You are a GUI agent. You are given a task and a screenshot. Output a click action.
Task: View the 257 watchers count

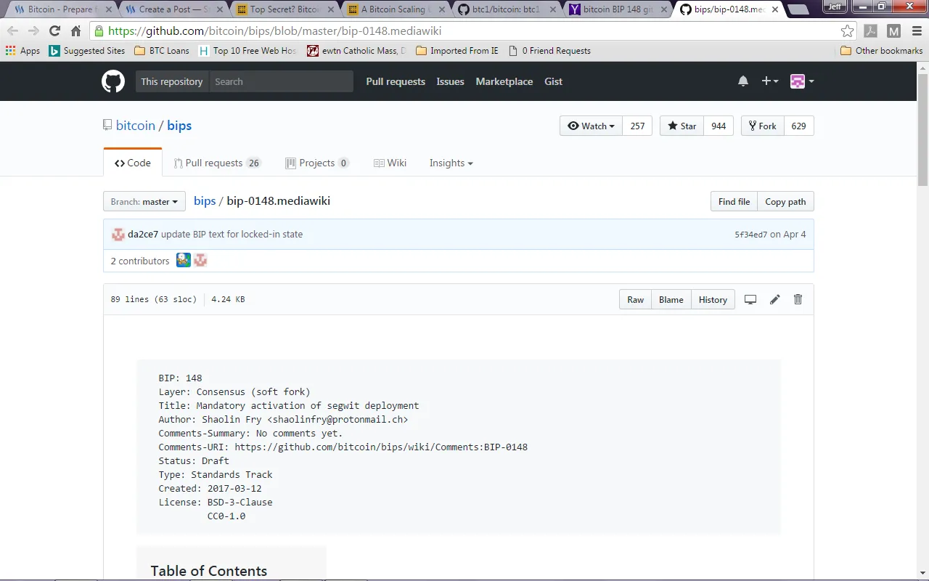coord(637,126)
